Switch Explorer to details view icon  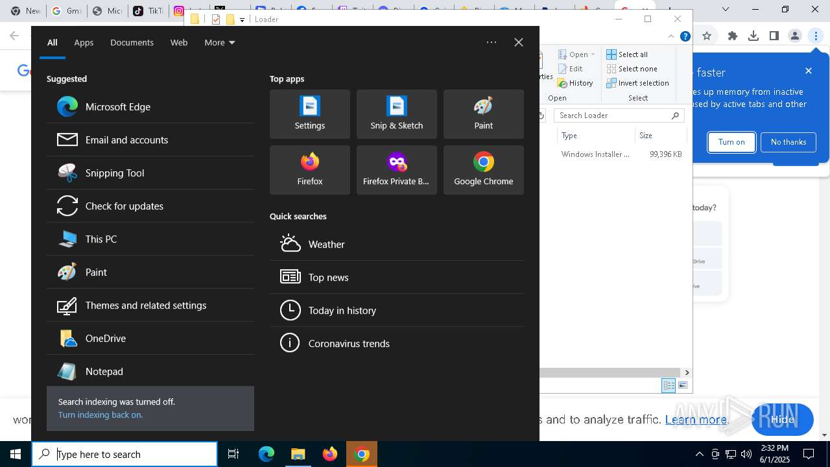click(x=669, y=385)
